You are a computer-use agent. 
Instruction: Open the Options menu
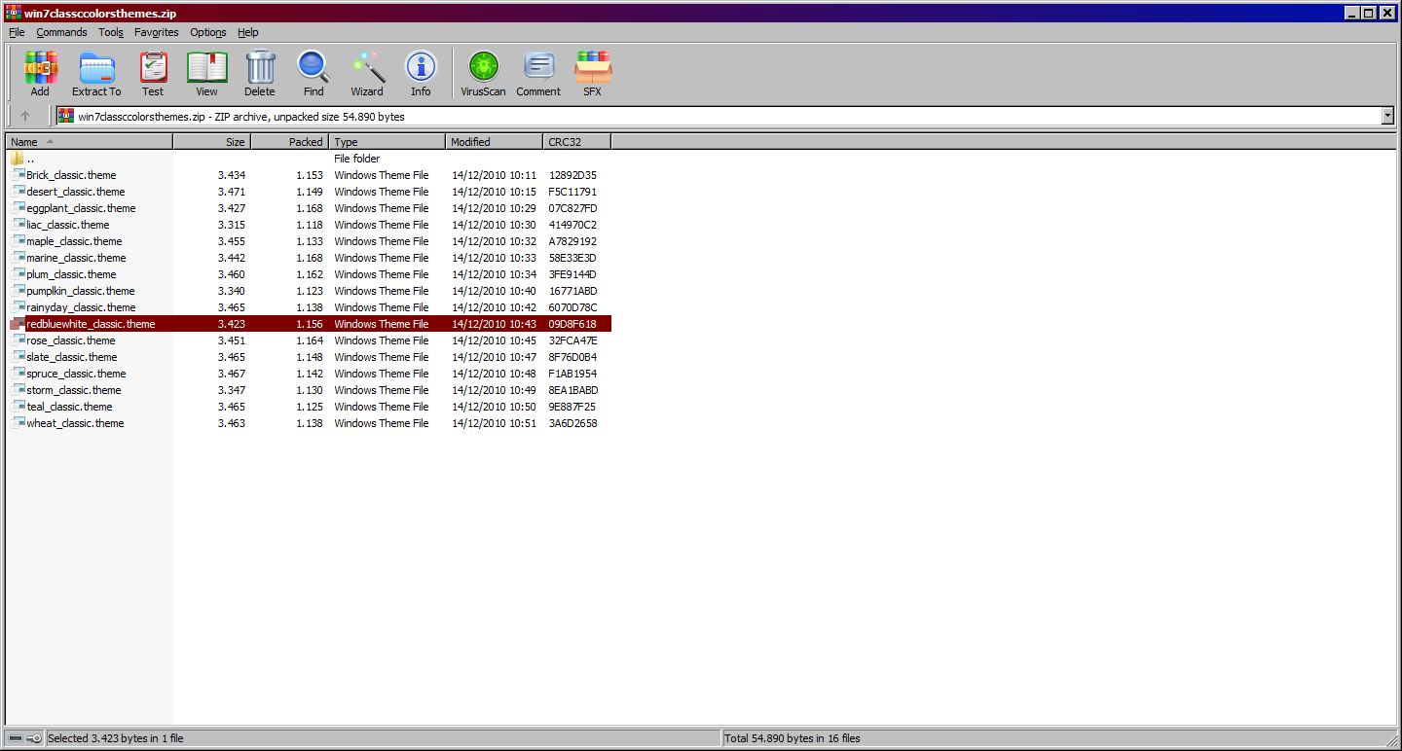point(208,32)
